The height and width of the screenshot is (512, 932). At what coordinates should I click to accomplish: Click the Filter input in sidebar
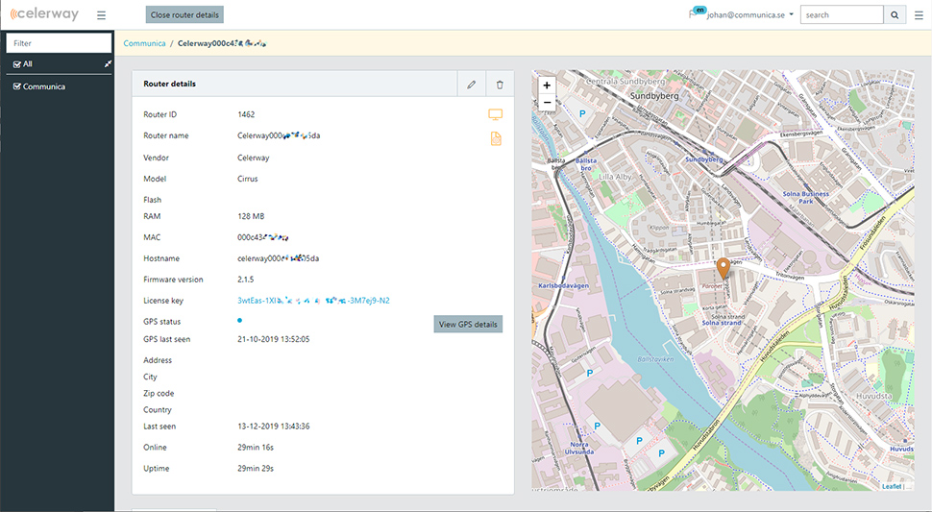pyautogui.click(x=59, y=43)
